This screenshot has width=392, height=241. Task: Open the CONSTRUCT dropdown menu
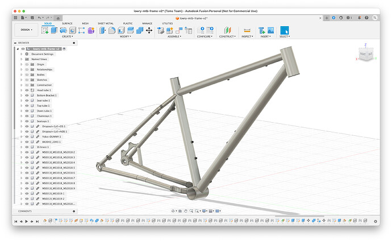point(227,36)
